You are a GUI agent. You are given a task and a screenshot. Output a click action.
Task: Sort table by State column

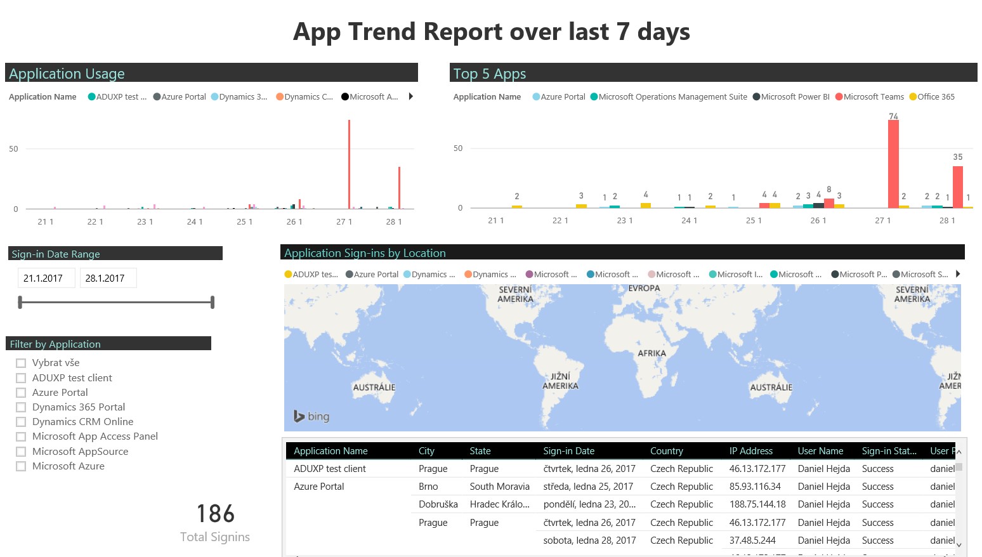click(480, 451)
